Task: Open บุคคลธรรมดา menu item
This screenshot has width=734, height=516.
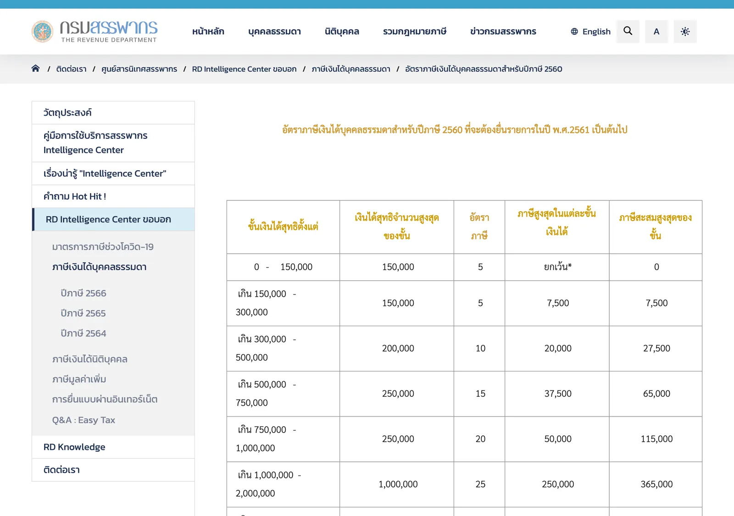Action: 275,31
